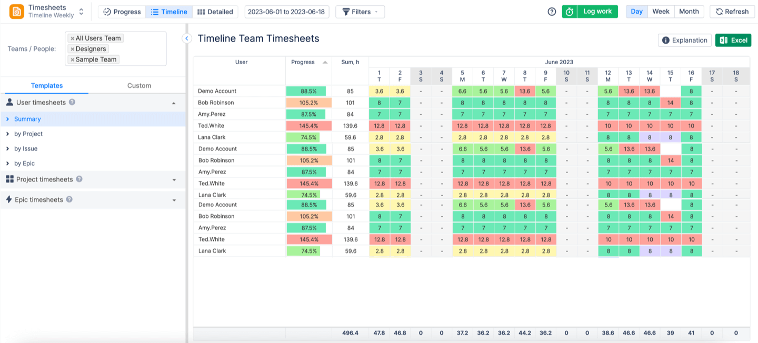Collapse the sidebar with the arrow icon
This screenshot has height=343, width=758.
[x=186, y=38]
